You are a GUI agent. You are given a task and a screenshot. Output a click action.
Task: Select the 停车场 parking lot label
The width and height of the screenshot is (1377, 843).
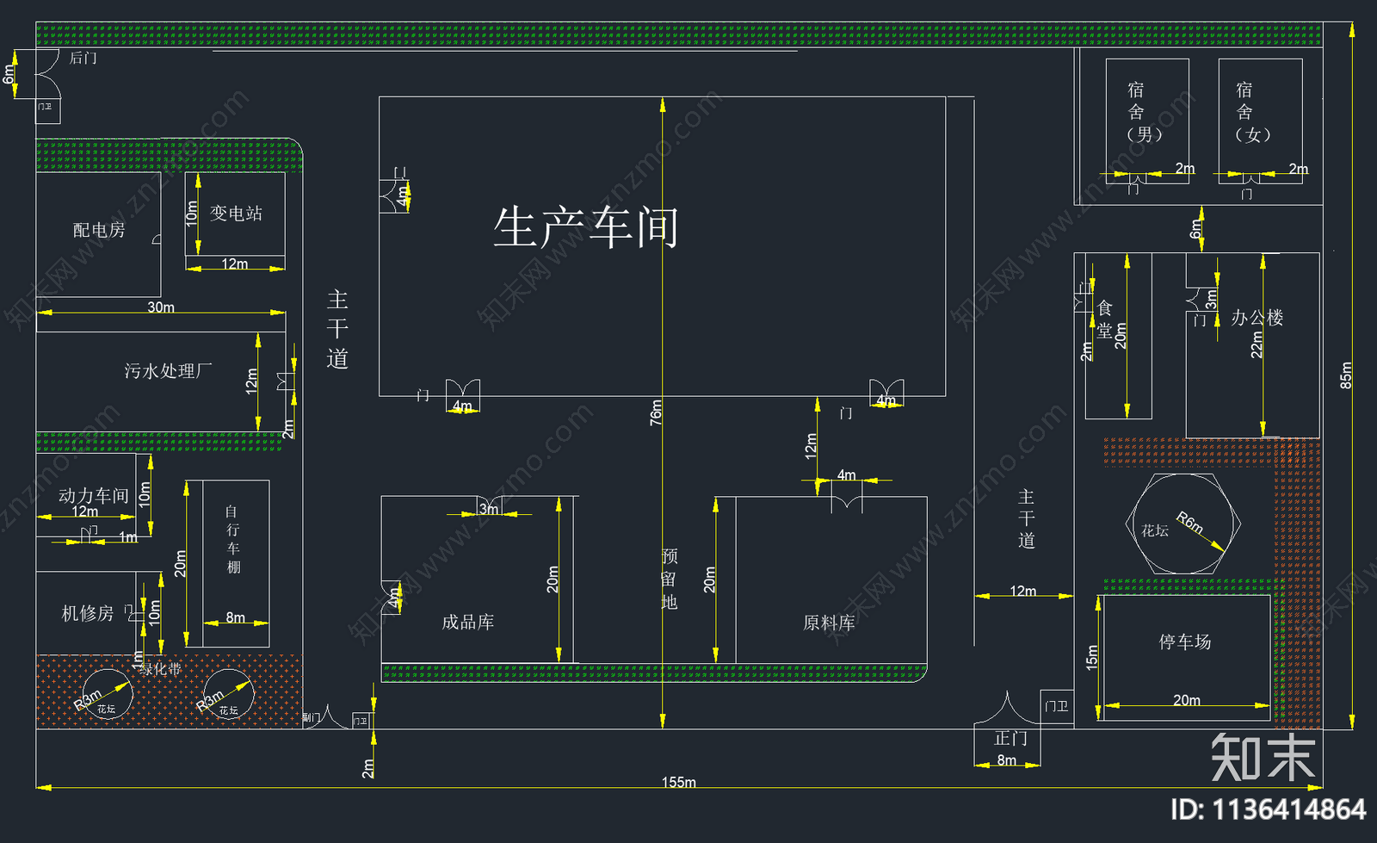pos(1185,642)
